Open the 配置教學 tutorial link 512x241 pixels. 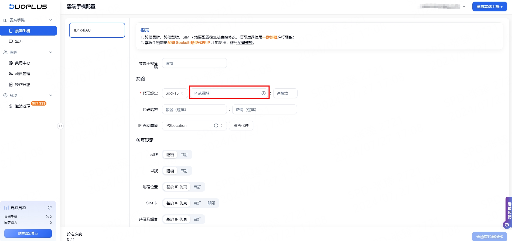point(245,43)
